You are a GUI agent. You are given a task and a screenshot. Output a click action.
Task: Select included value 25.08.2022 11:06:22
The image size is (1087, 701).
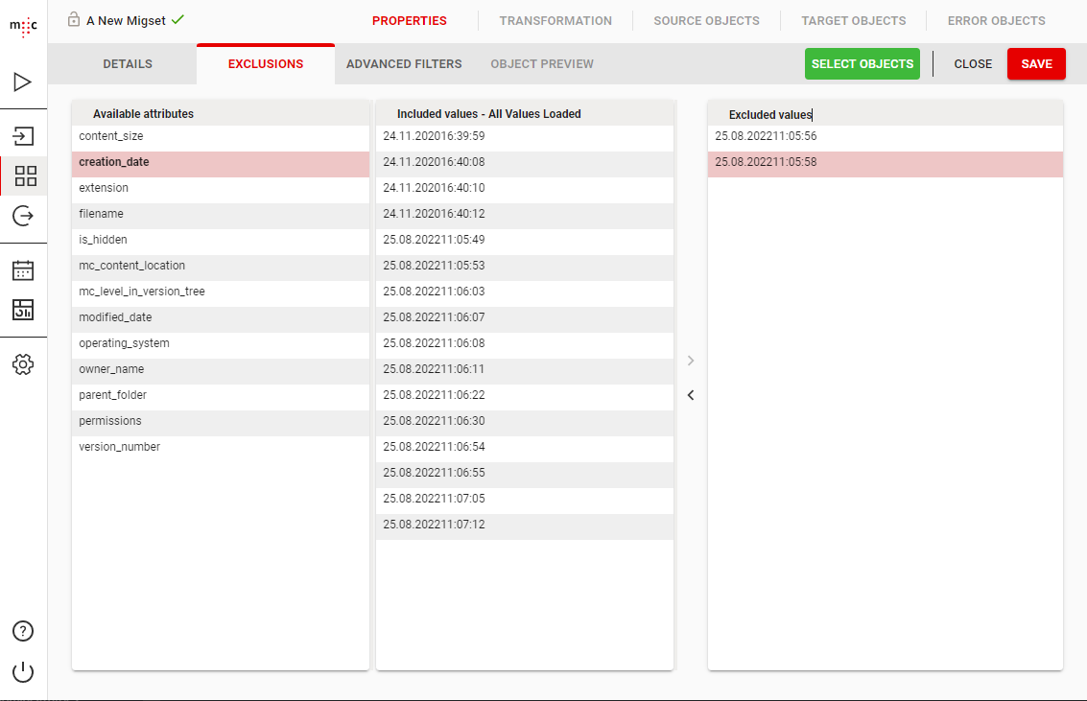tap(434, 395)
